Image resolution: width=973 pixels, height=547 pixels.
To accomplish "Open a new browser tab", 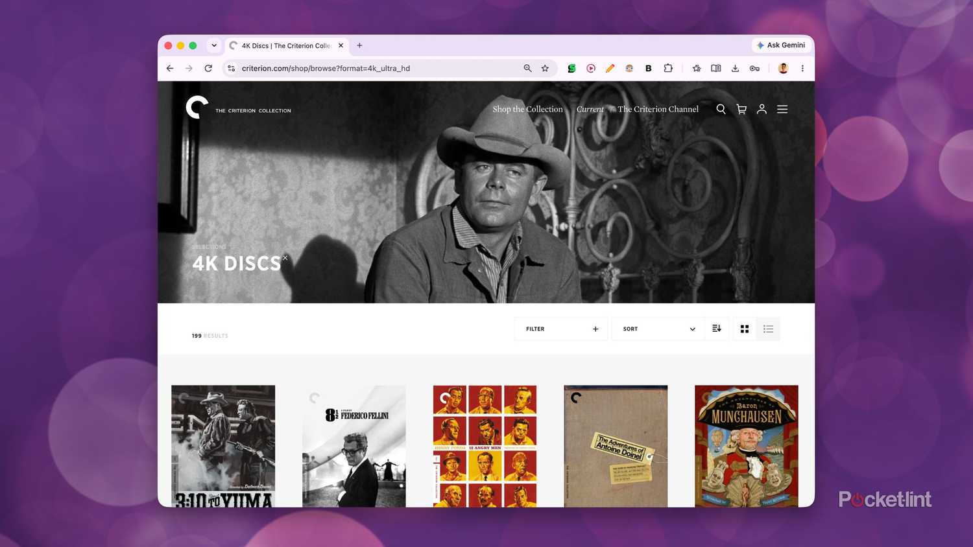I will tap(359, 45).
